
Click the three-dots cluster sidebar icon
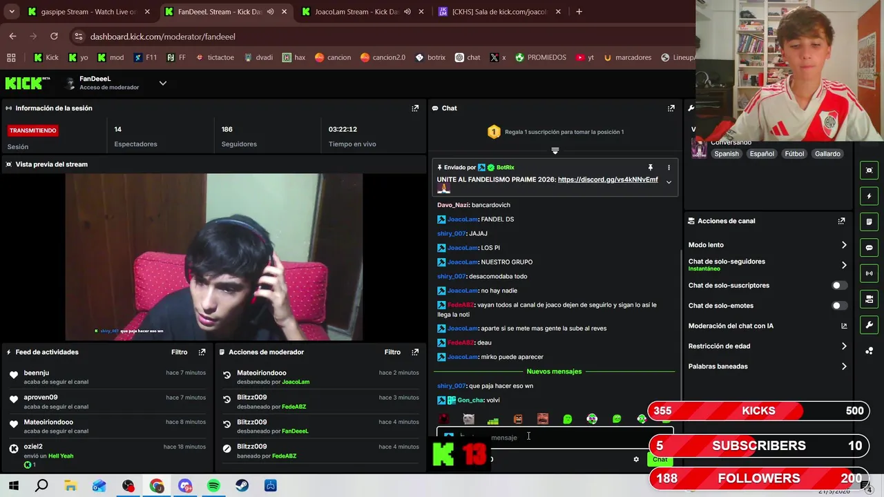[x=869, y=351]
